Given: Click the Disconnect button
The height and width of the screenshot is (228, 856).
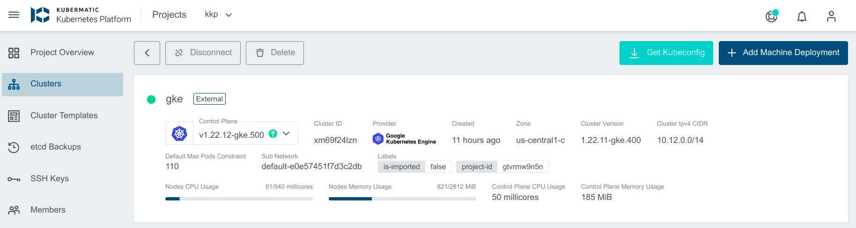Looking at the screenshot, I should pyautogui.click(x=203, y=53).
